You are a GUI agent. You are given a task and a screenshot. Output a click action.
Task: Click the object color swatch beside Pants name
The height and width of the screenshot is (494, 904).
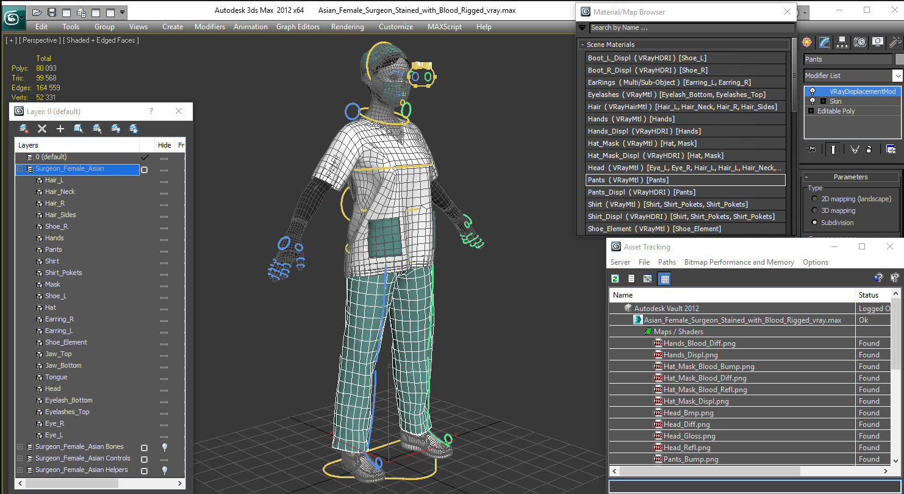[x=899, y=59]
